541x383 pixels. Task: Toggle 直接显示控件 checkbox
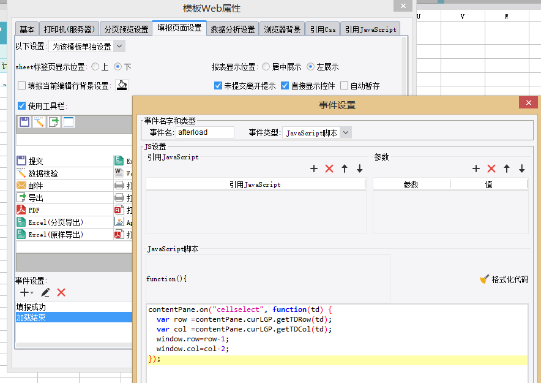pos(285,85)
